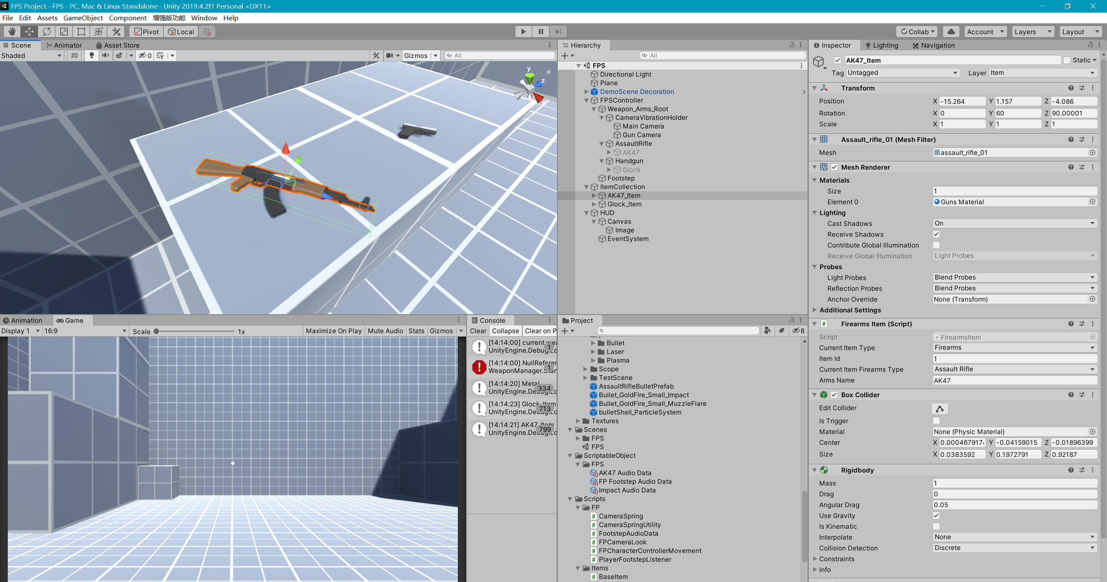Toggle scene lighting bulb icon

tap(91, 55)
